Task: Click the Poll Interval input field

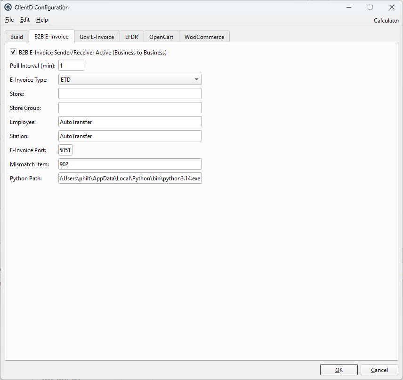Action: tap(71, 65)
